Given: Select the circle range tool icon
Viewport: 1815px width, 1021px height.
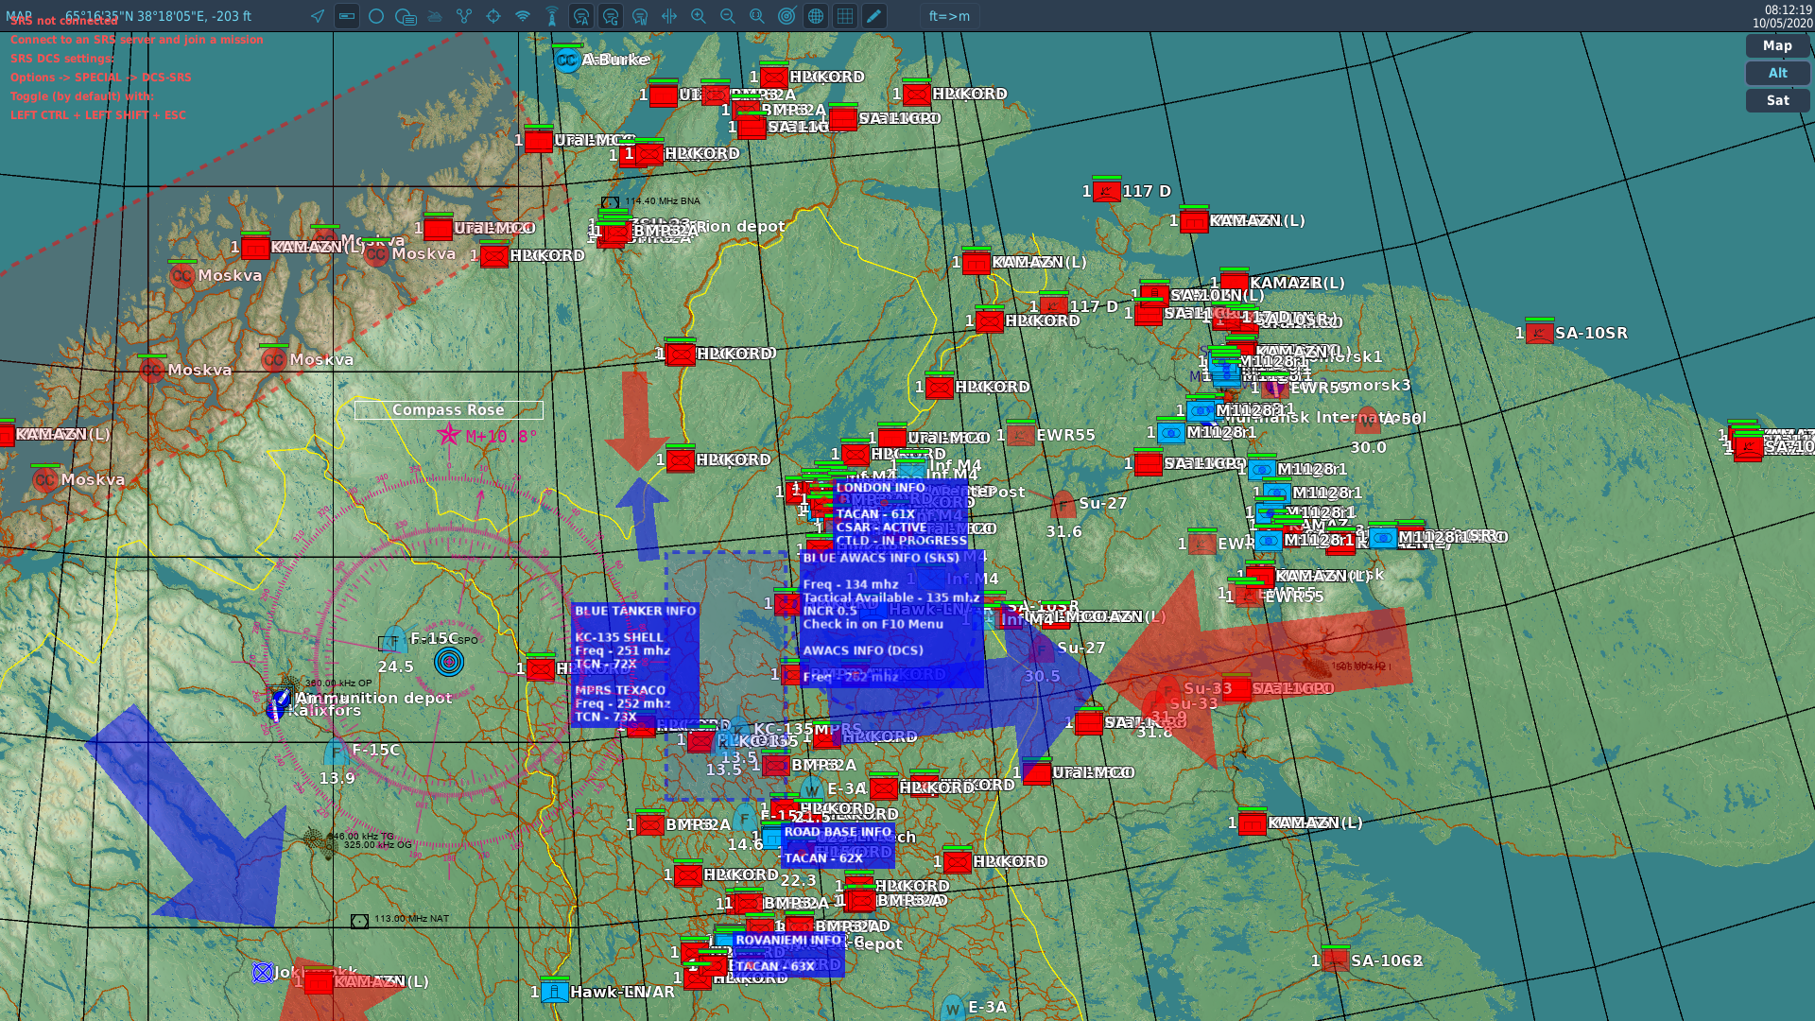Looking at the screenshot, I should point(376,16).
